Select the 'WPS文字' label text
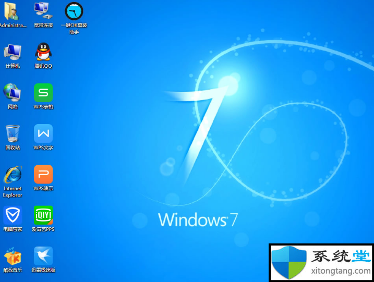 pyautogui.click(x=43, y=148)
